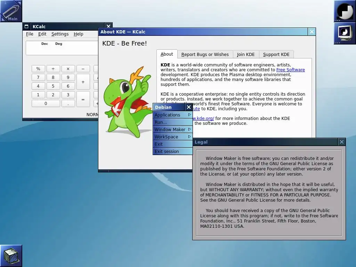Click the equals button in KCalc

pos(83,99)
